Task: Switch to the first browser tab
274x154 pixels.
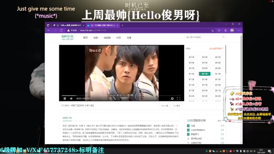Action: coord(69,25)
